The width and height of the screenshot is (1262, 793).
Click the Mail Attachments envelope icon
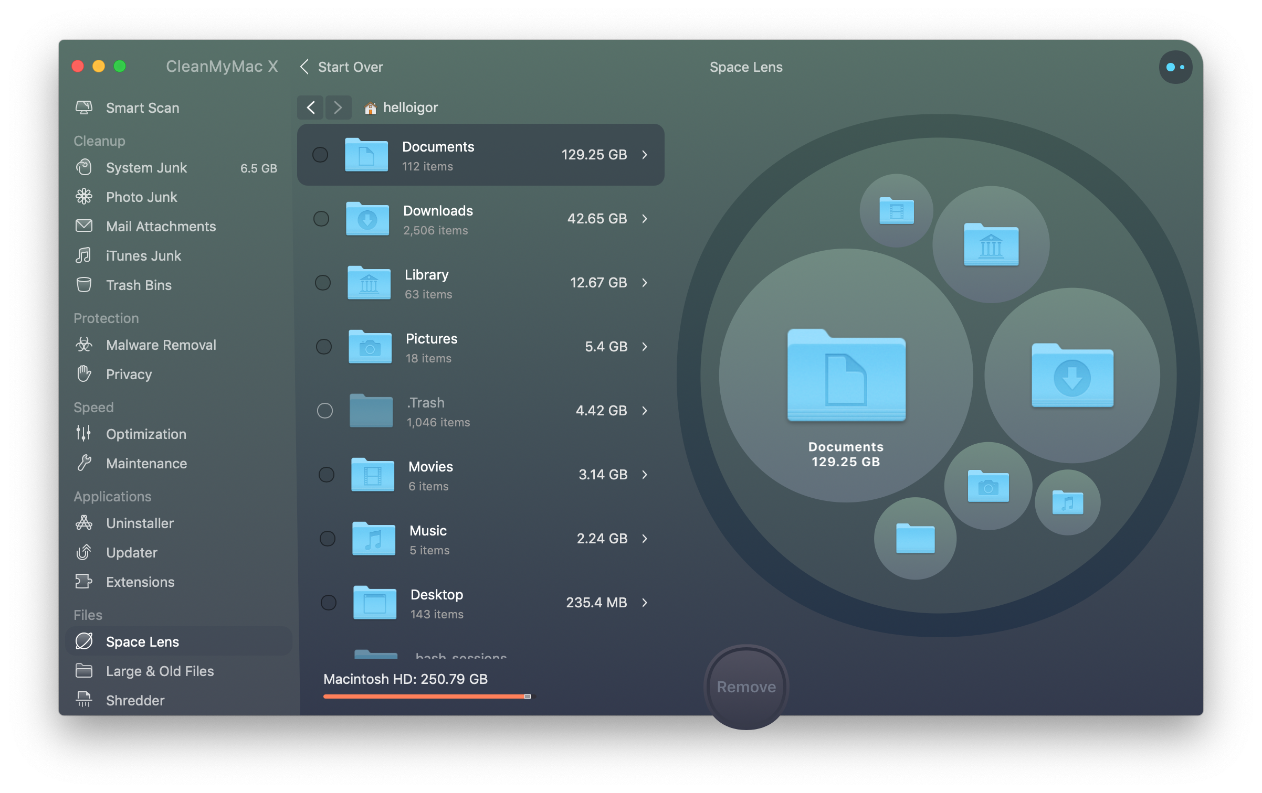(84, 226)
